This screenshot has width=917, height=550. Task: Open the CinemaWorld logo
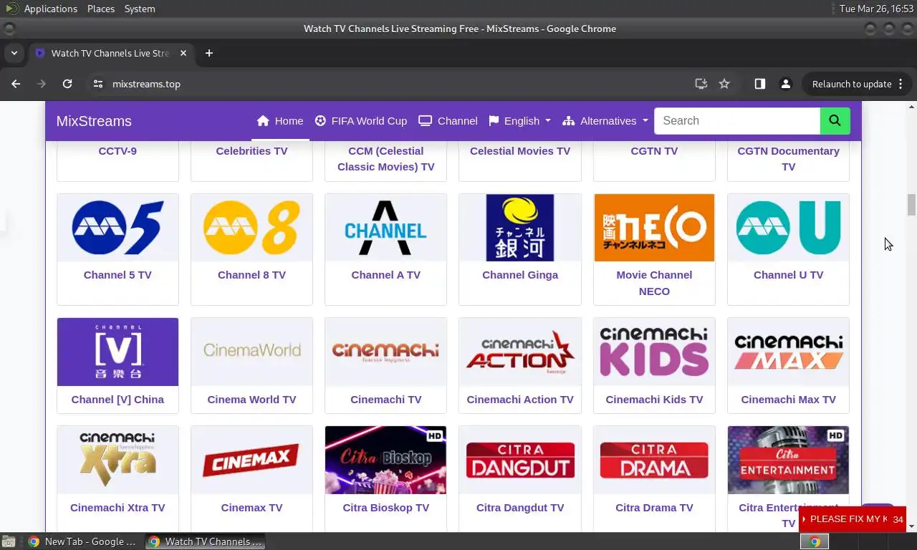click(251, 352)
